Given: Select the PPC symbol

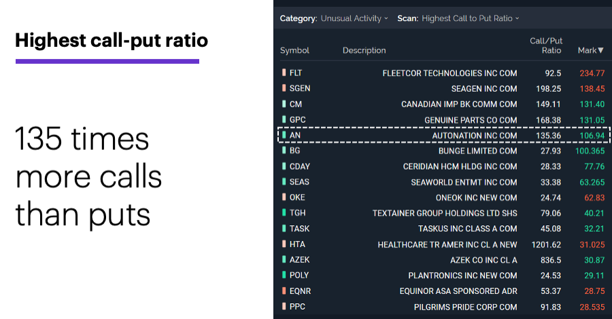Looking at the screenshot, I should click(x=297, y=307).
